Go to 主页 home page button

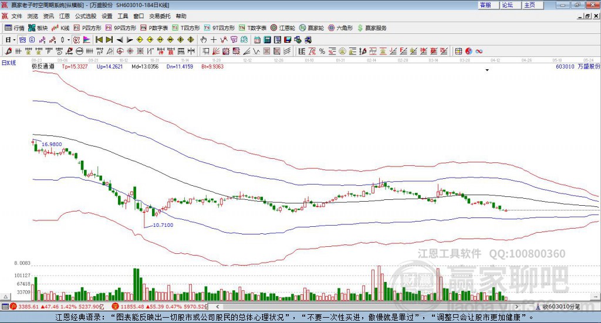529,5
